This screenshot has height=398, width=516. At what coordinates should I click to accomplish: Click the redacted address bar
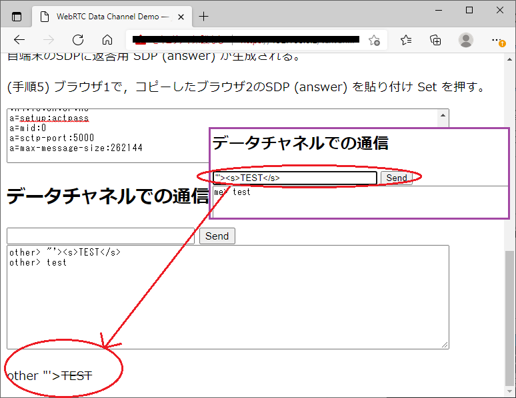coord(247,40)
